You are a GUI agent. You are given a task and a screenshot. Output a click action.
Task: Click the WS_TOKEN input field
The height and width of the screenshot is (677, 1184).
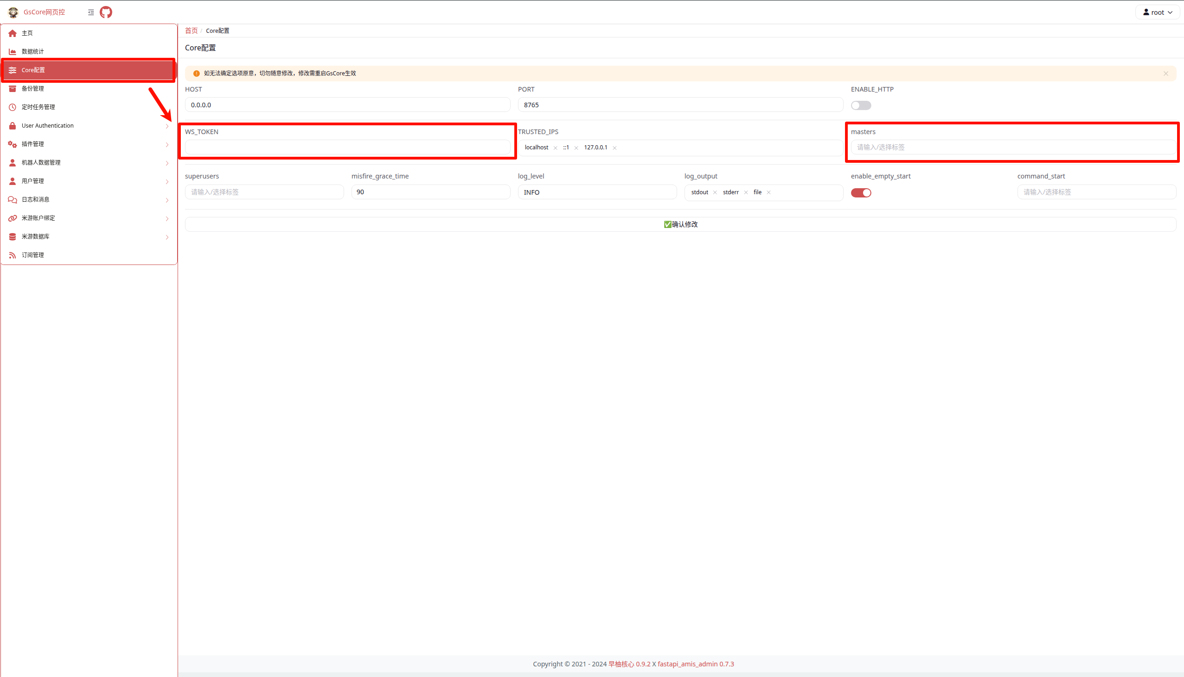[x=347, y=148]
